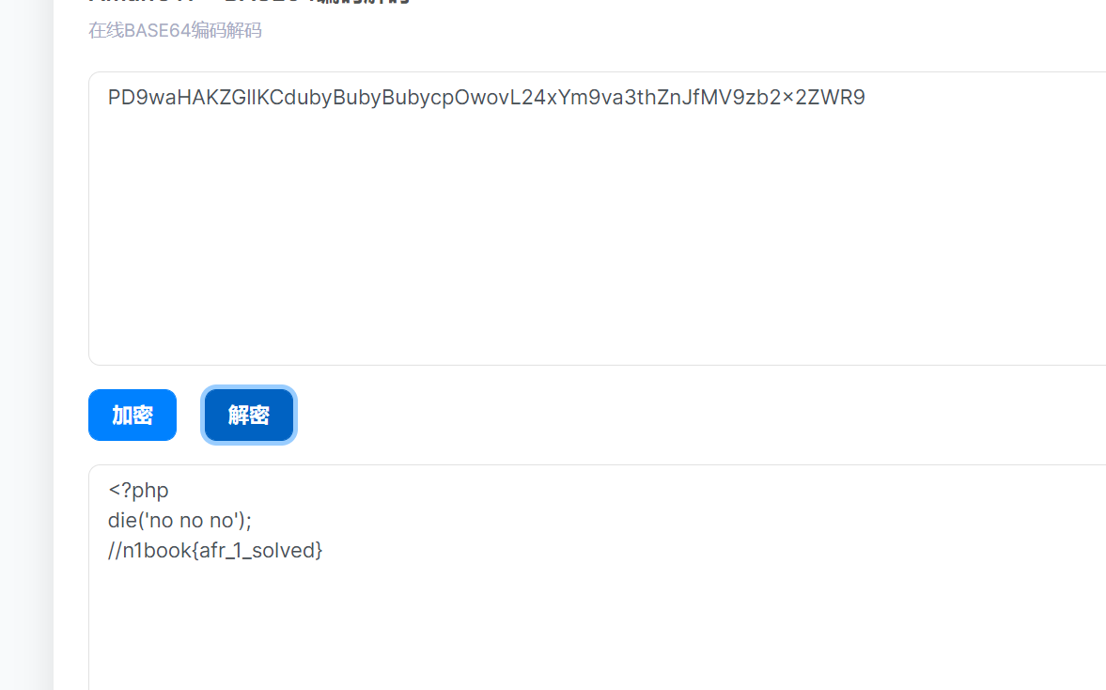
Task: Select the decoded output text area's blank space
Action: (x=597, y=628)
